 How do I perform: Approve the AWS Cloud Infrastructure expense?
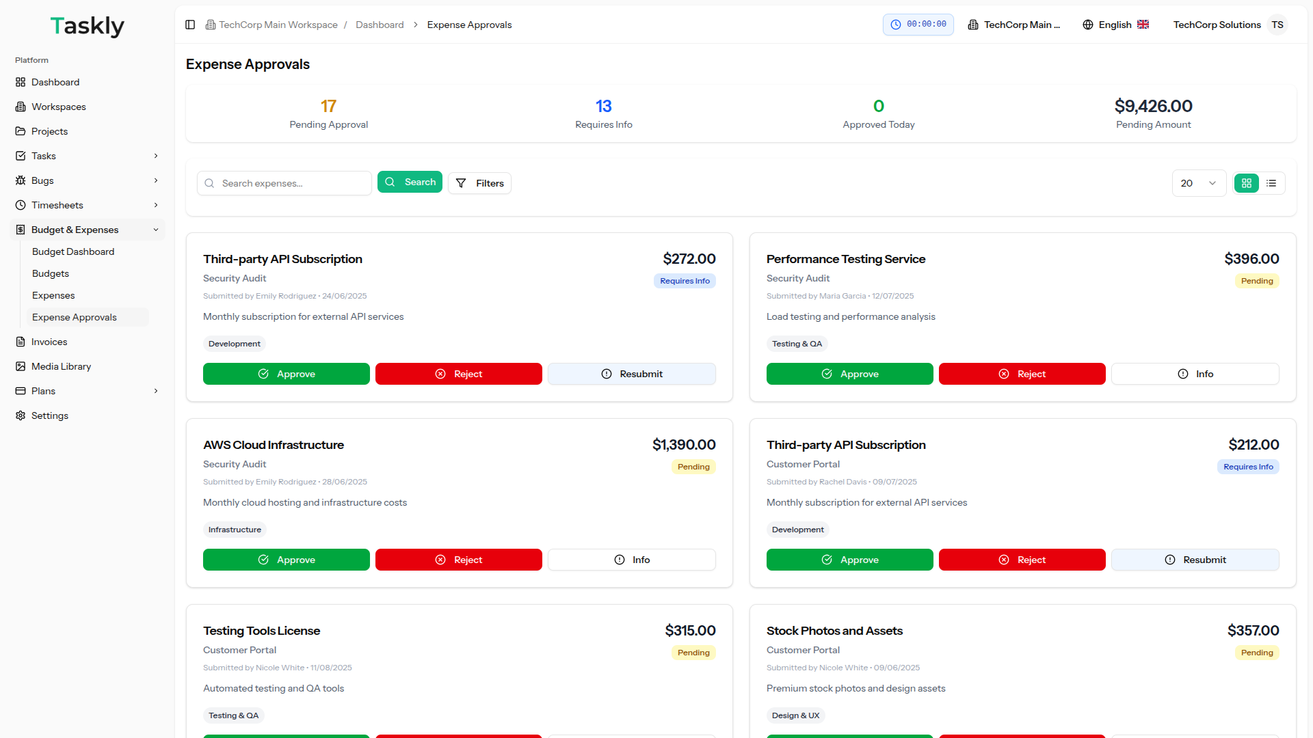286,560
